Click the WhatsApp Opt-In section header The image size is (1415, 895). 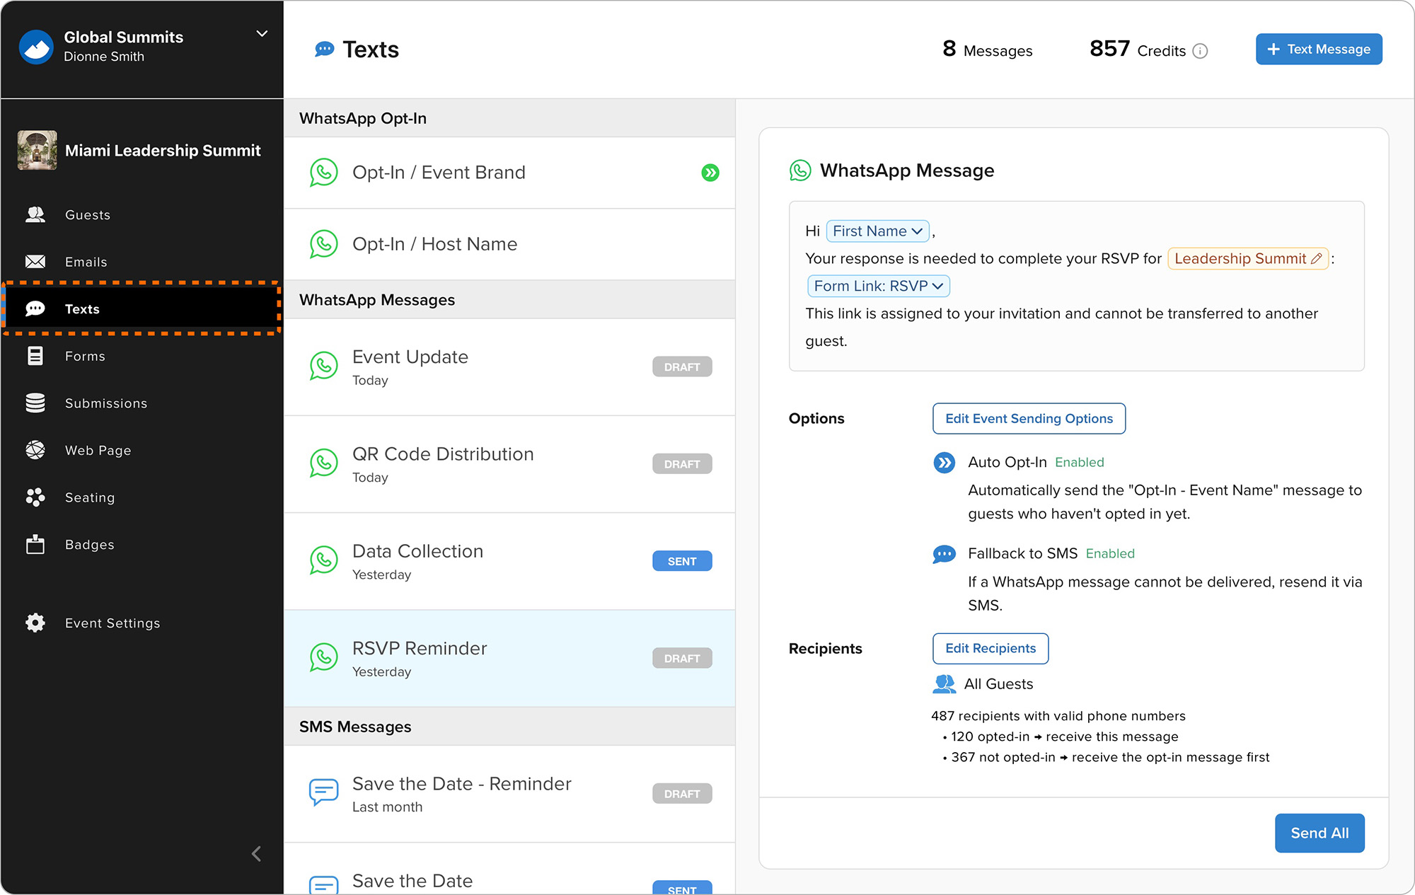tap(509, 118)
